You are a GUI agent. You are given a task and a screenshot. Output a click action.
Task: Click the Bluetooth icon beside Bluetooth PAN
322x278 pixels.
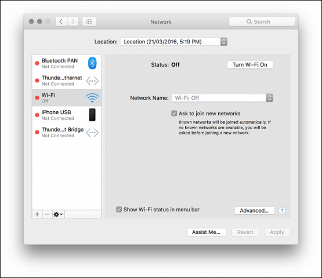coord(92,63)
